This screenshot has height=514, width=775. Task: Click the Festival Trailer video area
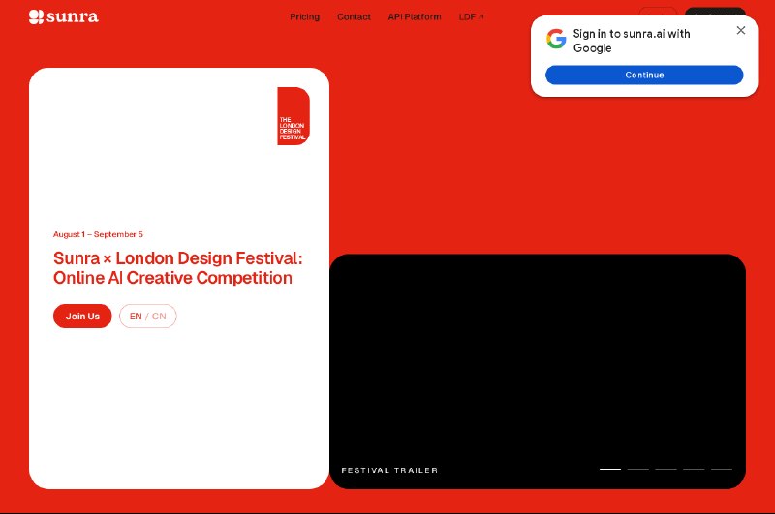click(x=538, y=372)
